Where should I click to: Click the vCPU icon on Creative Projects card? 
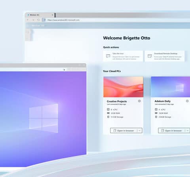pyautogui.click(x=108, y=109)
